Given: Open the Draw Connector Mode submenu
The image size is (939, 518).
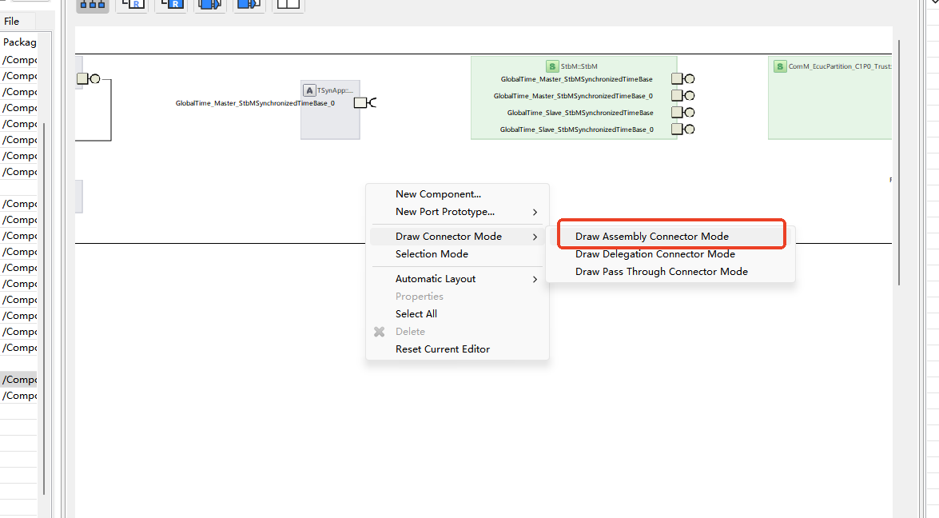Looking at the screenshot, I should (x=448, y=237).
